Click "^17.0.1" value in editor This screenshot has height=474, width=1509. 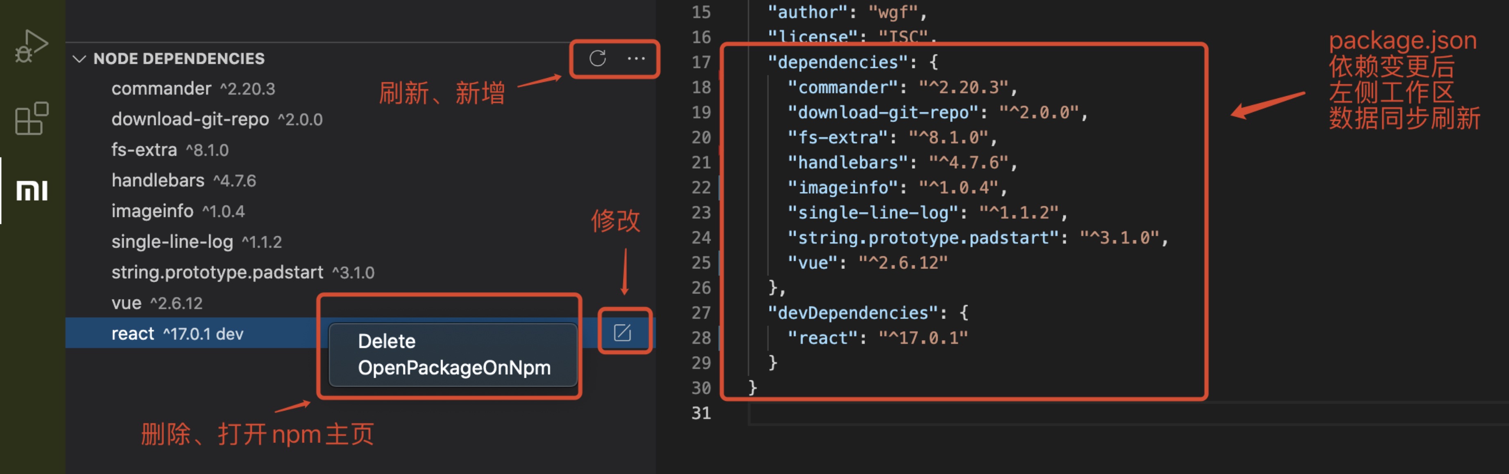tap(923, 338)
